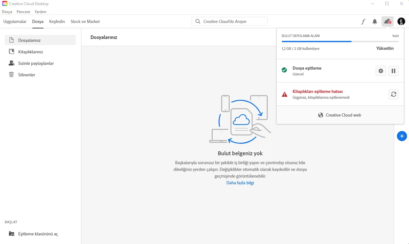
Task: Open the Dosya menu in menu bar
Action: (x=7, y=12)
